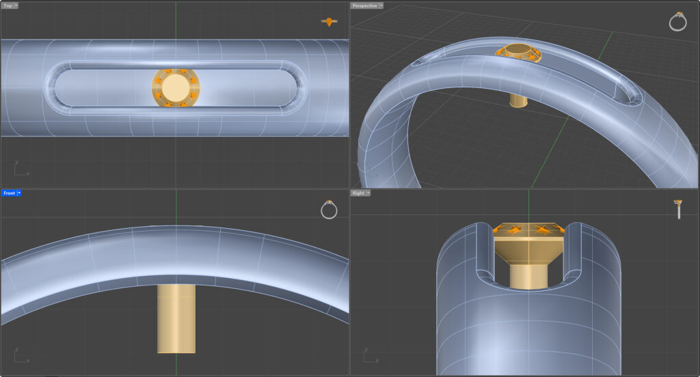
Task: Open the Top viewport dropdown arrow
Action: coord(16,5)
